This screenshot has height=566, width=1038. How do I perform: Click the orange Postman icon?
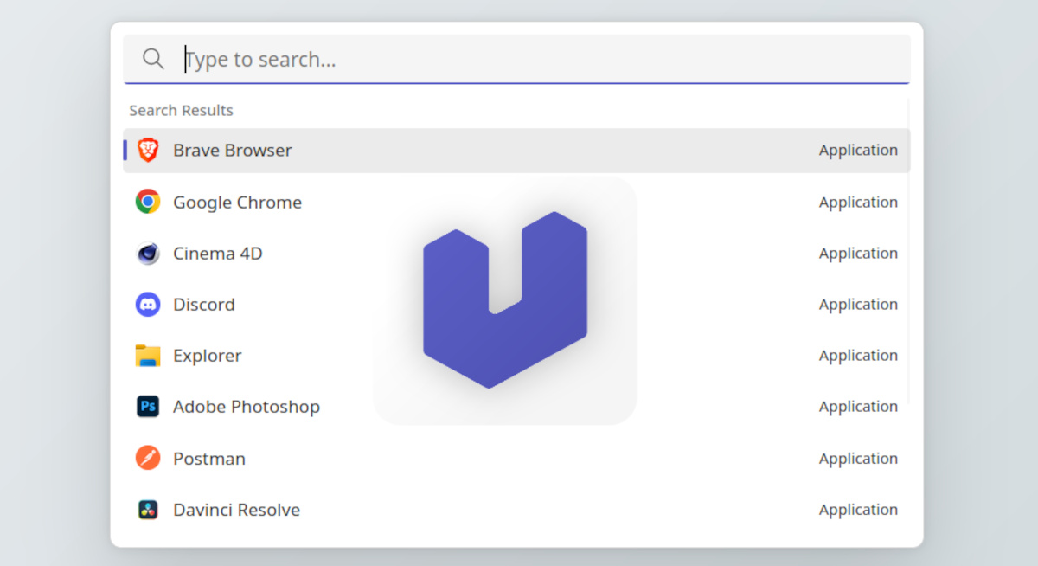148,458
